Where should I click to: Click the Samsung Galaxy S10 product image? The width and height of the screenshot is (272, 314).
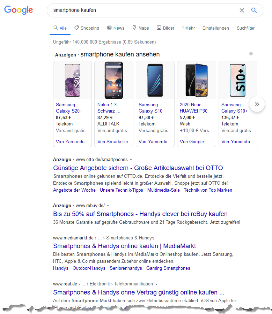point(155,80)
